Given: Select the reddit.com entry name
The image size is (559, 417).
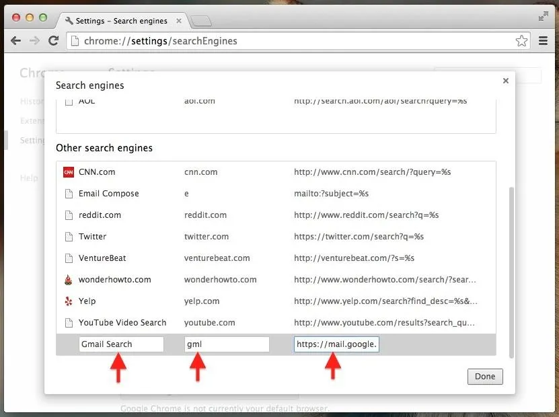Looking at the screenshot, I should point(100,215).
